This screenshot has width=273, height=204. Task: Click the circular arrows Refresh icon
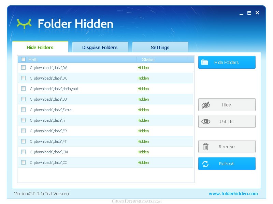(x=205, y=164)
